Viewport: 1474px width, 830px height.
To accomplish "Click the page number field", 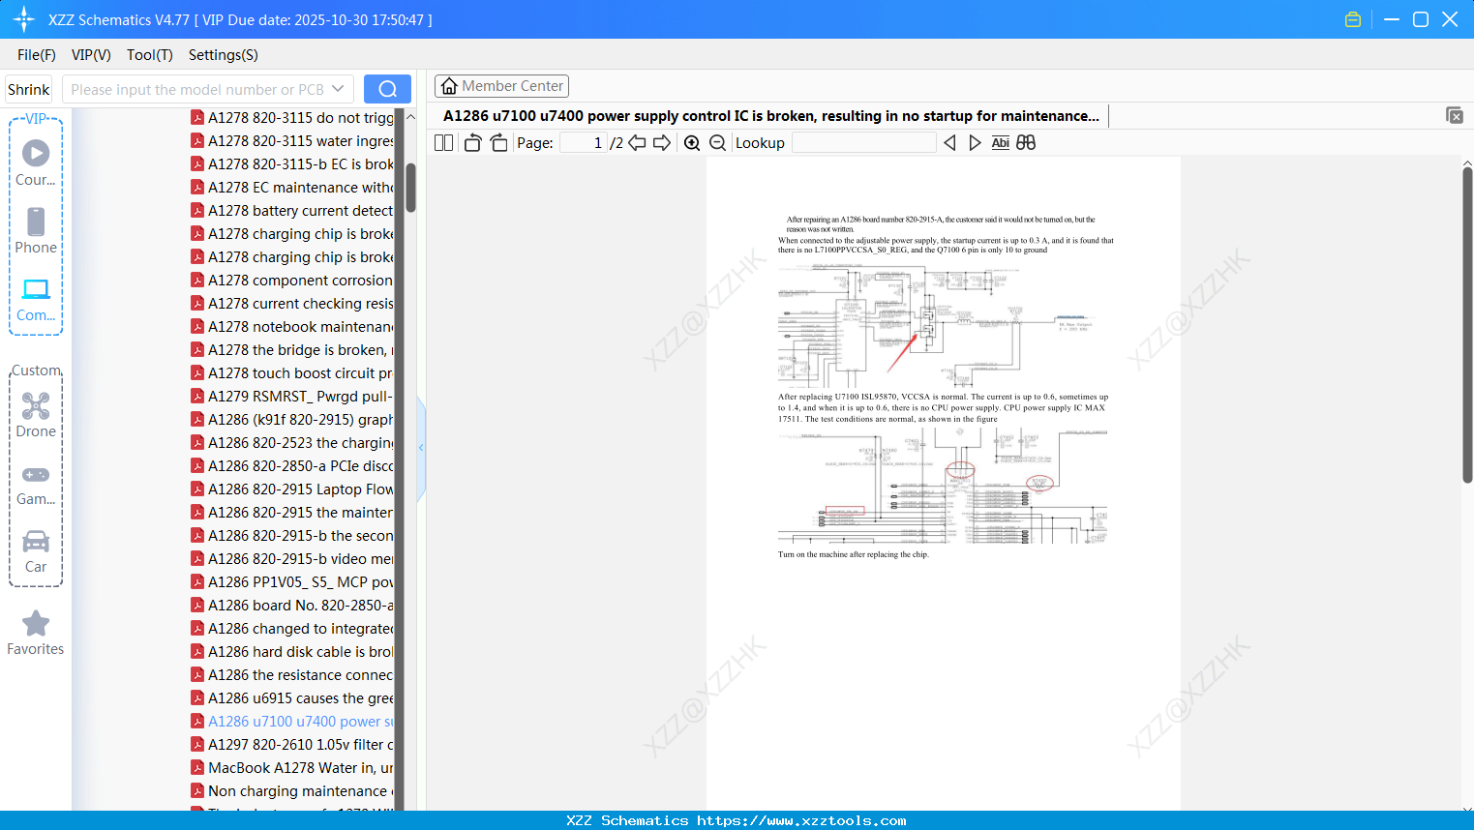I will click(584, 142).
